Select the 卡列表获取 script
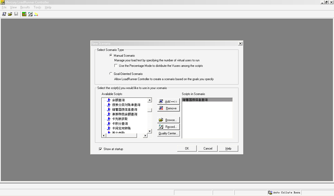 pyautogui.click(x=120, y=119)
